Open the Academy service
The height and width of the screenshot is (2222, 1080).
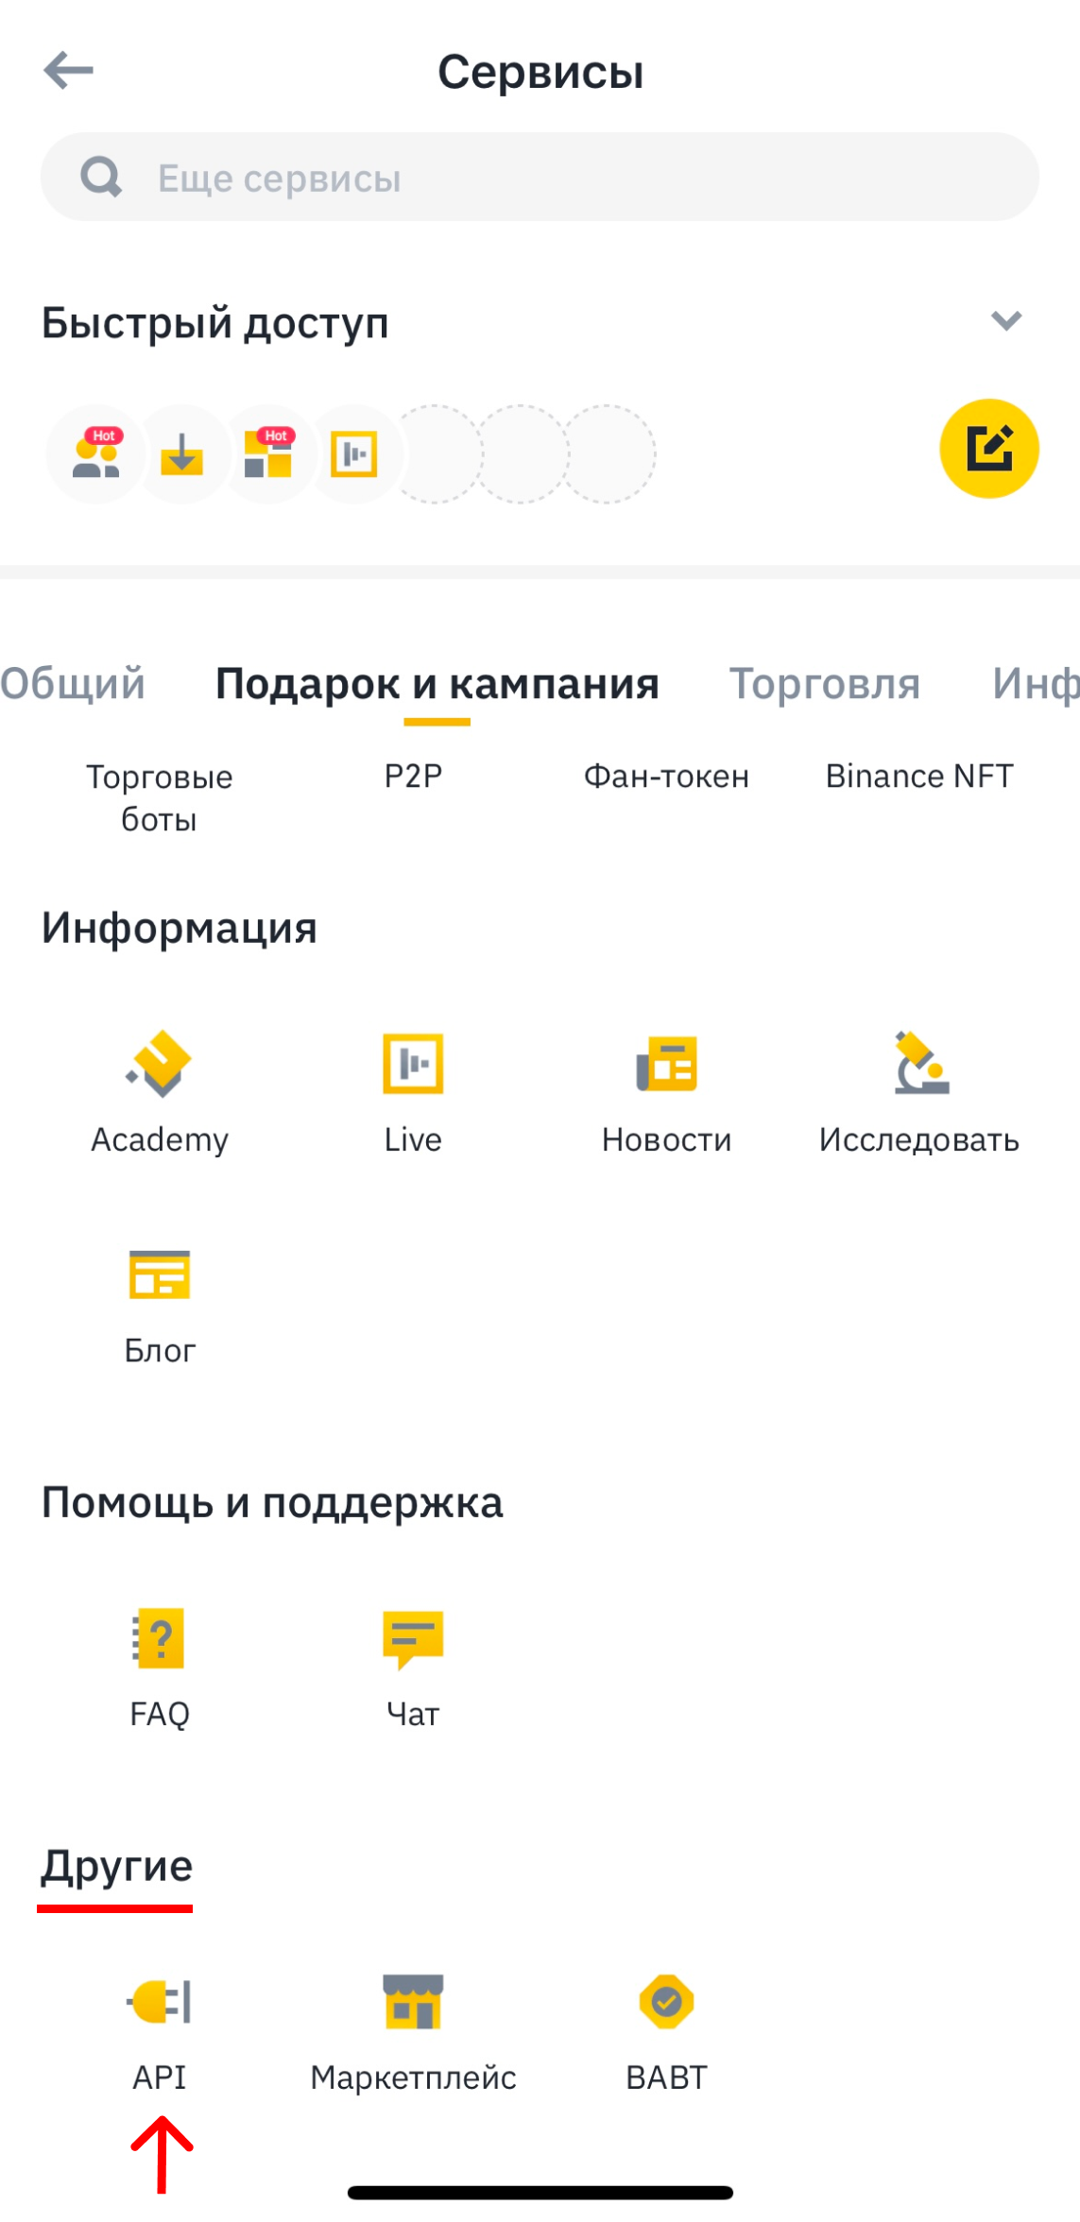pos(159,1066)
